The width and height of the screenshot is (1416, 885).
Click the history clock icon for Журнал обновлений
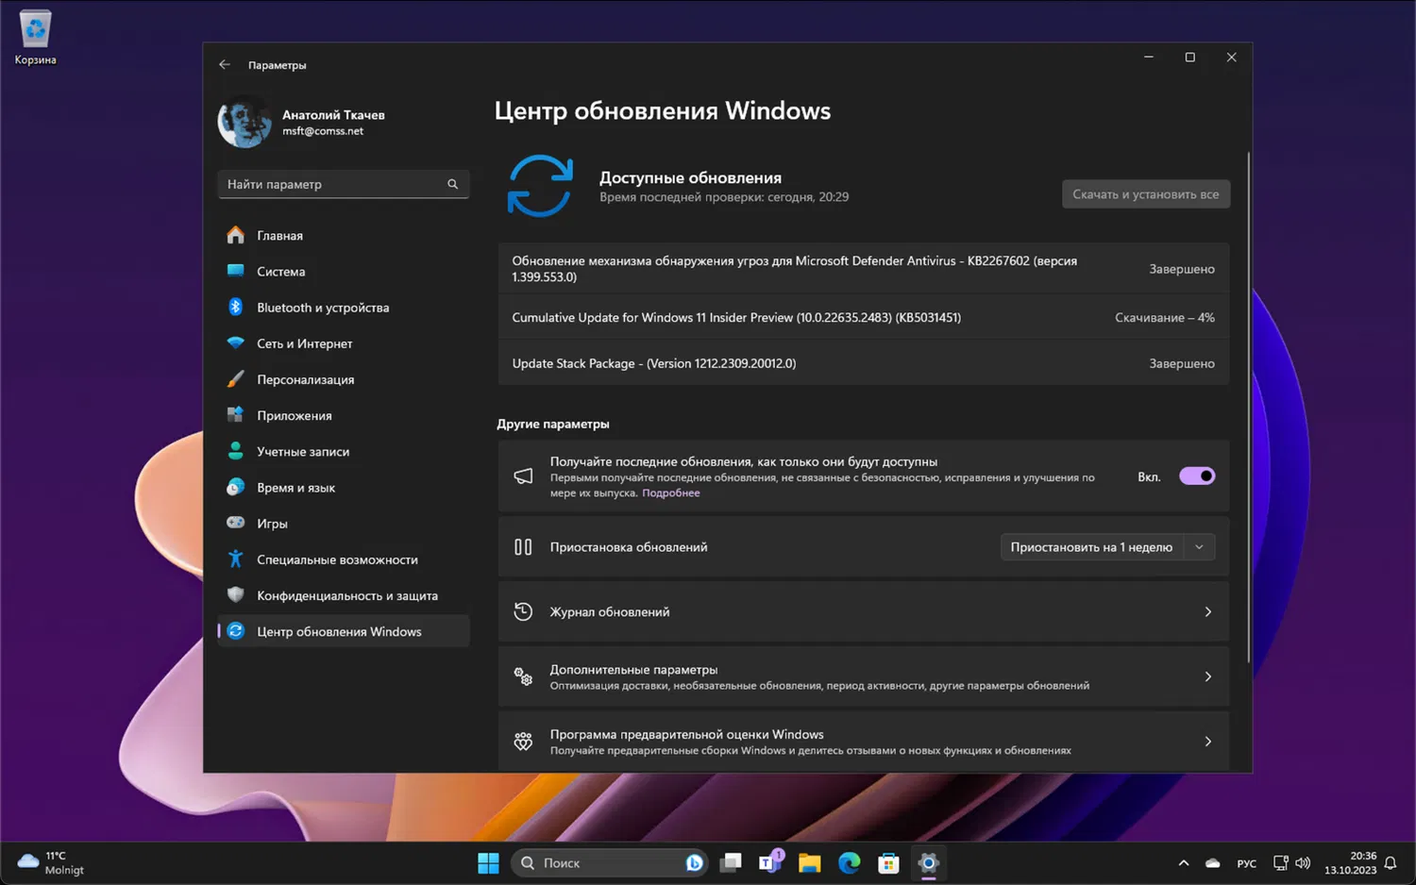523,611
